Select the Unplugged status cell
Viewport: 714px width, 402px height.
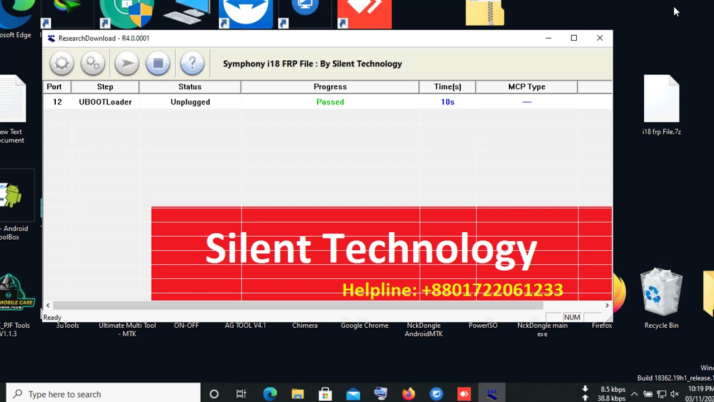click(x=190, y=102)
